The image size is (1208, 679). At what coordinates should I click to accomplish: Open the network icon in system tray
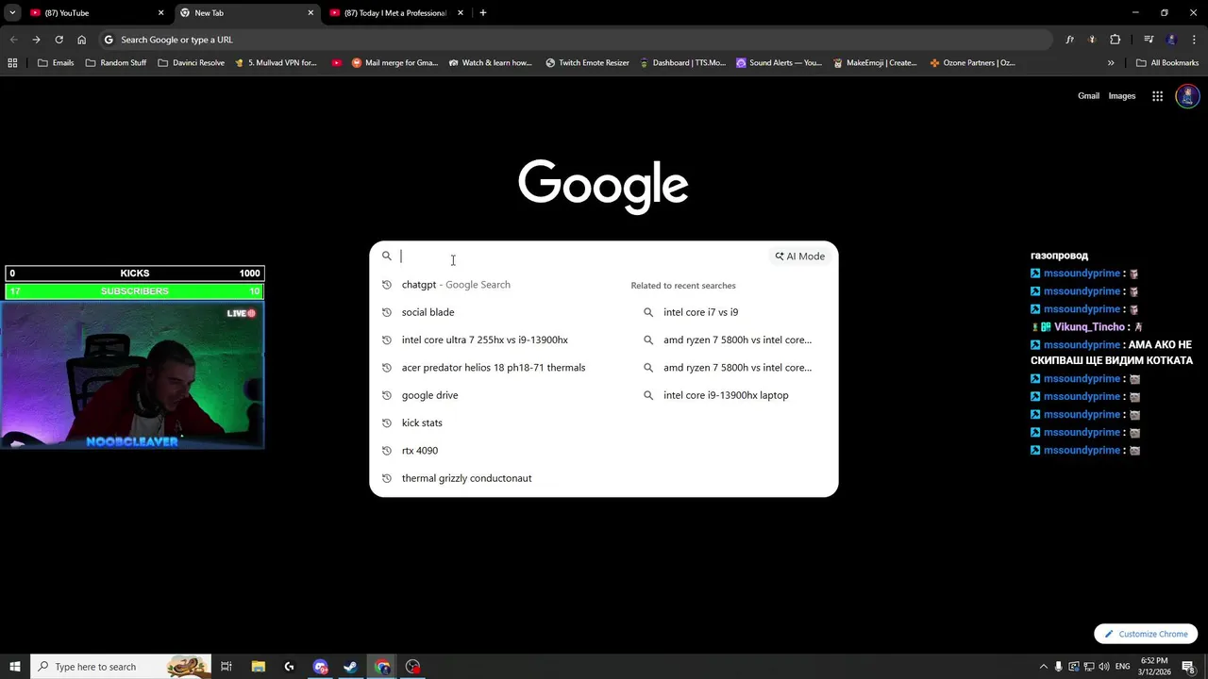(1088, 667)
